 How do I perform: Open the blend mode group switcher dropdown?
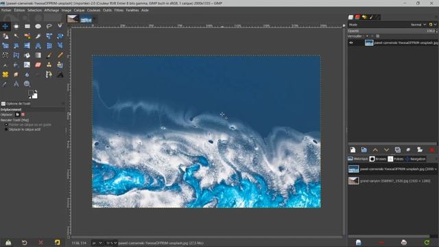433,25
